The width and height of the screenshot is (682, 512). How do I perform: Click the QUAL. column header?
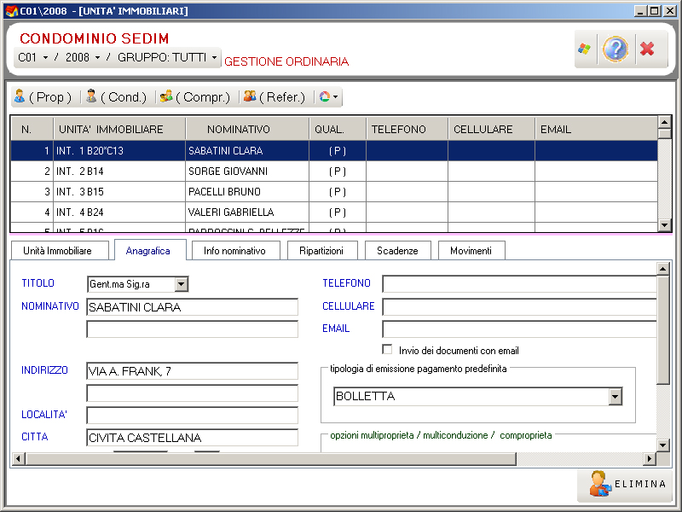[x=338, y=129]
